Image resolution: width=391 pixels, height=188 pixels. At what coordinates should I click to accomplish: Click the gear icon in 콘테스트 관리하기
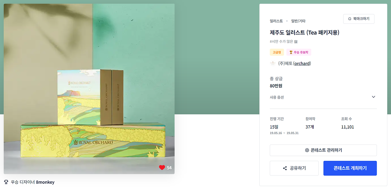[x=307, y=150]
